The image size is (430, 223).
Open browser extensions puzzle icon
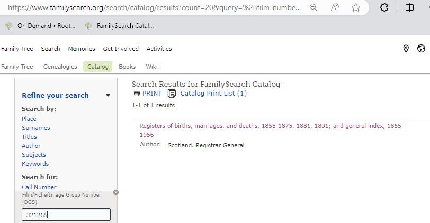384,7
